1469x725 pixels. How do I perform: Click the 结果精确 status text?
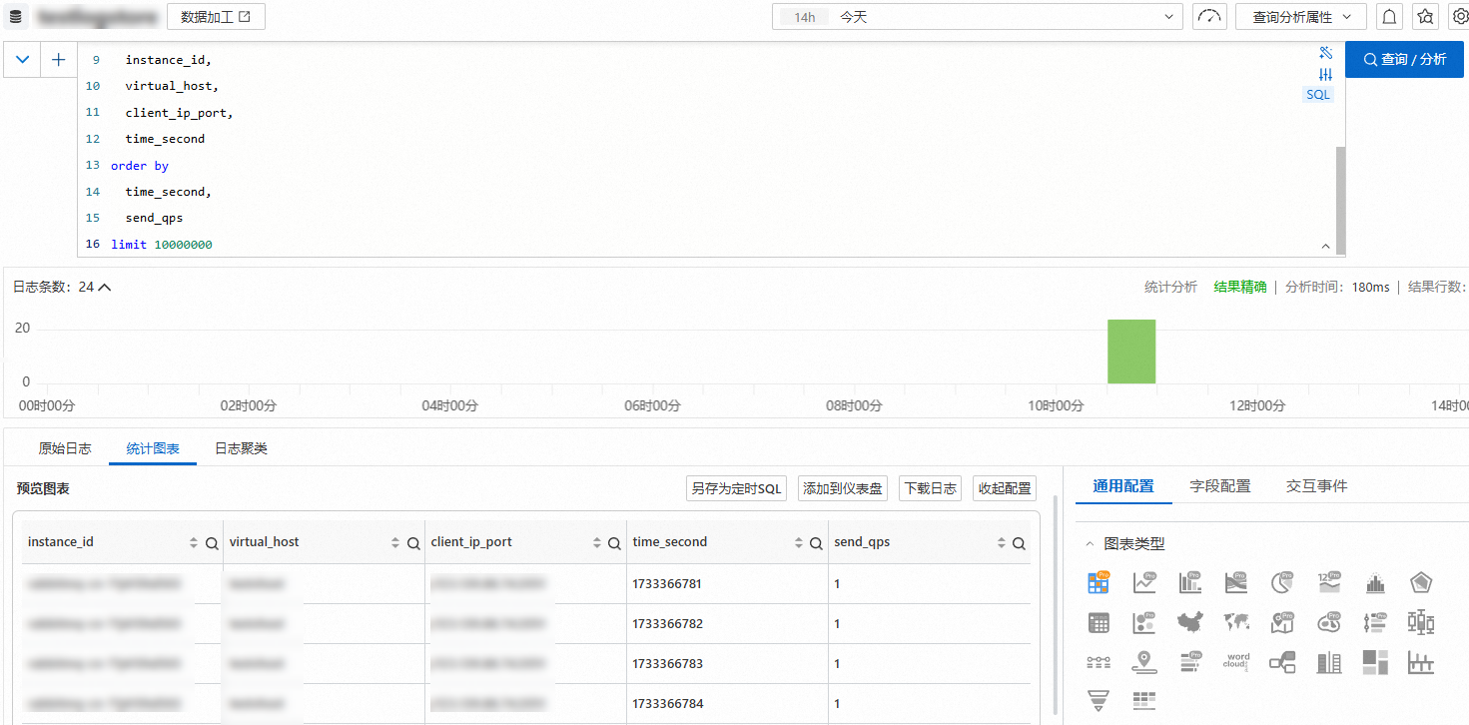click(x=1240, y=287)
